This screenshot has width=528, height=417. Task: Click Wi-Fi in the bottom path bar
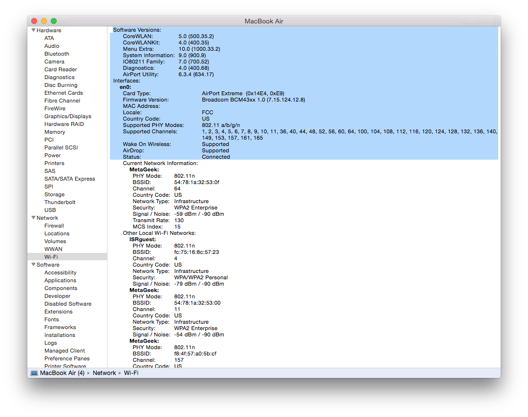[131, 373]
